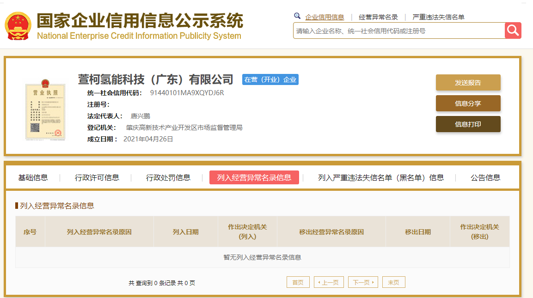The height and width of the screenshot is (298, 533).
Task: Click the 序号 column header
Action: [30, 232]
